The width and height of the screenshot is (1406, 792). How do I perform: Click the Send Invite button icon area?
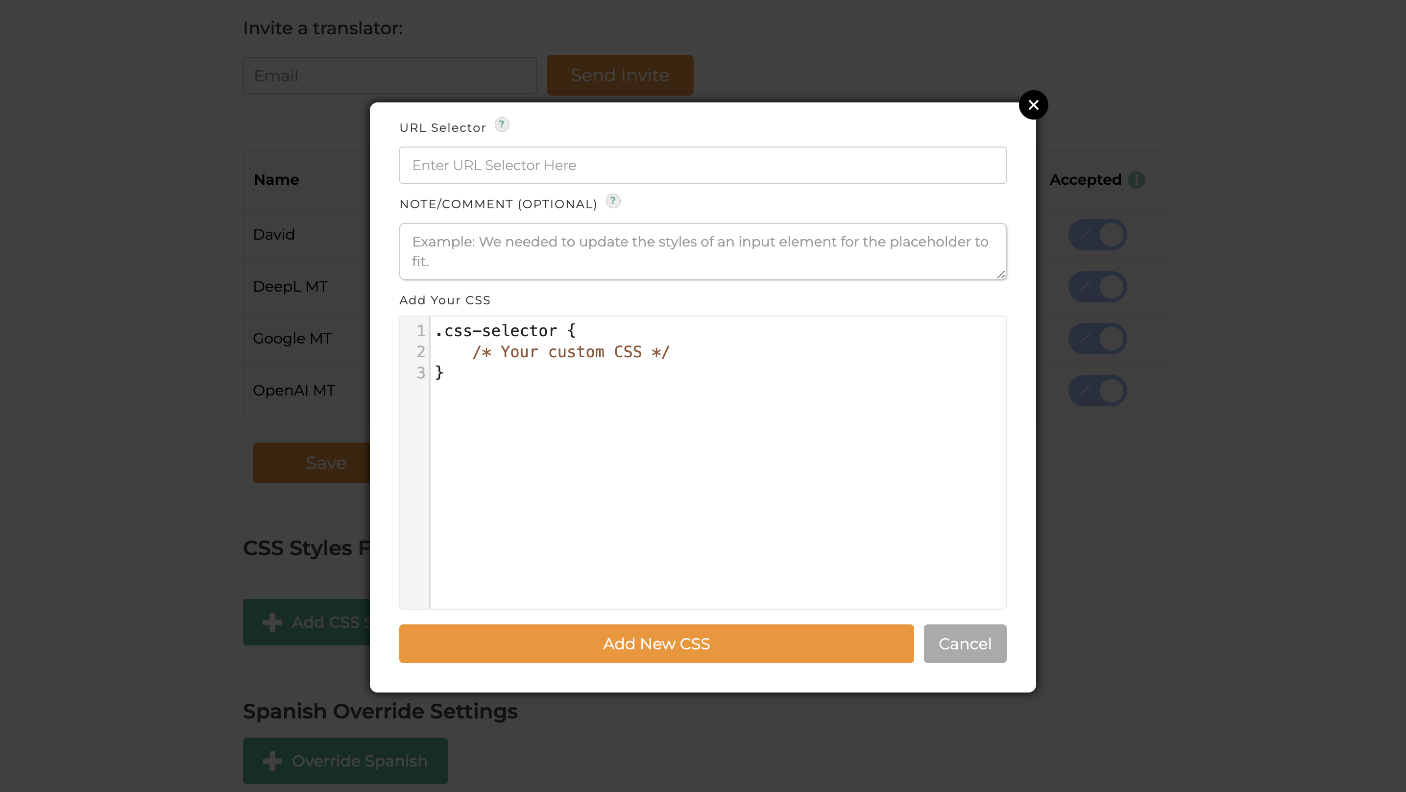619,75
